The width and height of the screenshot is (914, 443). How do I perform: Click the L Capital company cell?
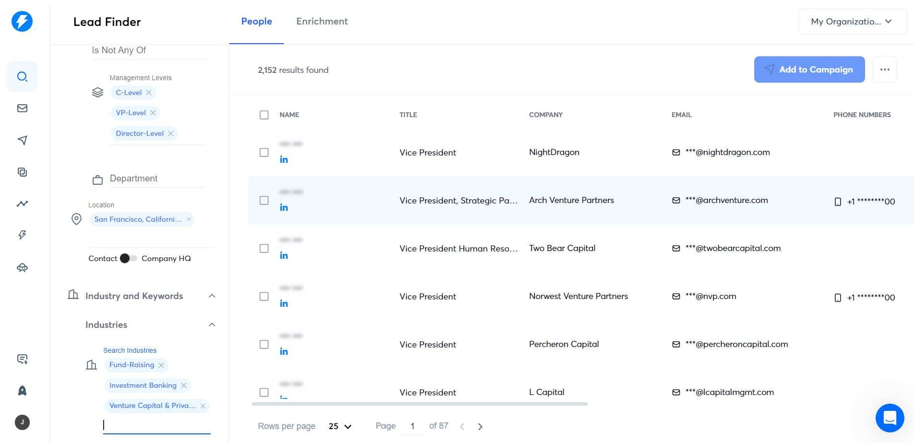(x=546, y=392)
